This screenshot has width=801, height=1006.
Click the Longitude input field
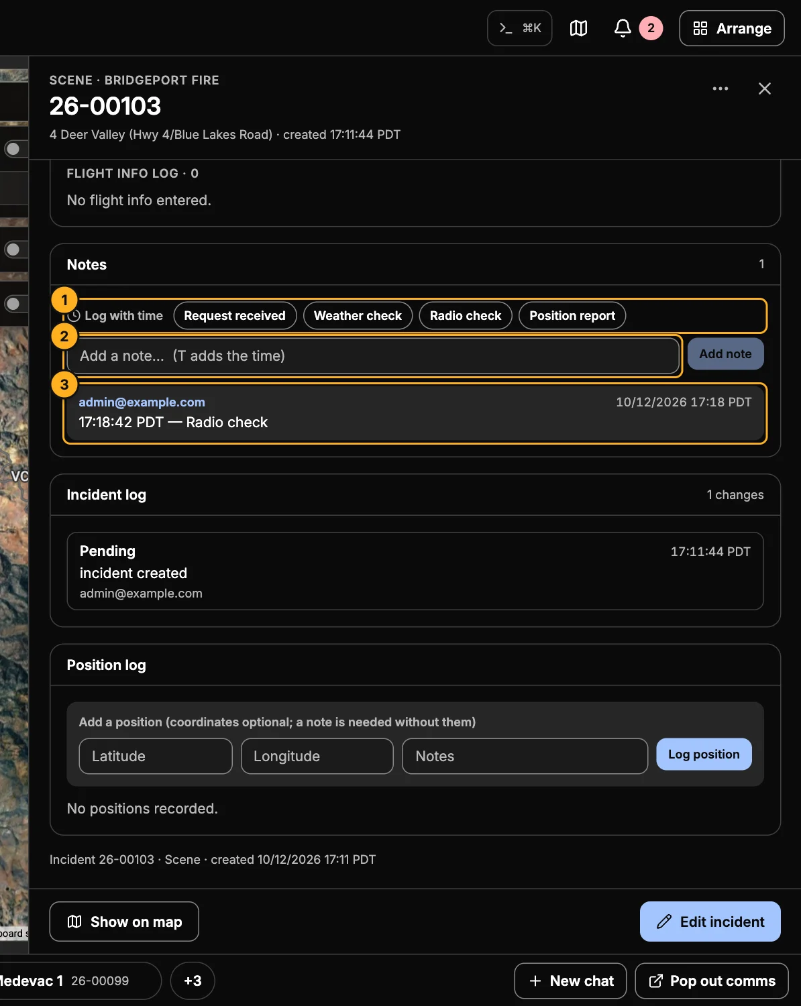[x=317, y=757]
